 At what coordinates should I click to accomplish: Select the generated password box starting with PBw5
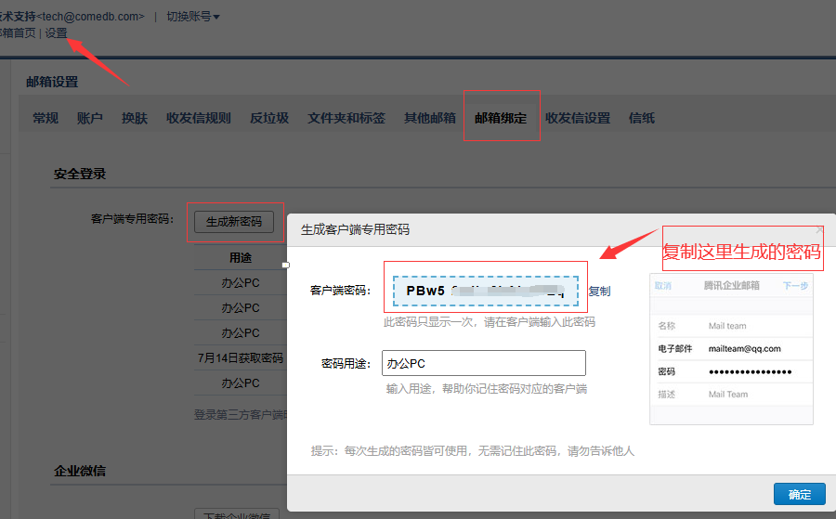click(485, 291)
